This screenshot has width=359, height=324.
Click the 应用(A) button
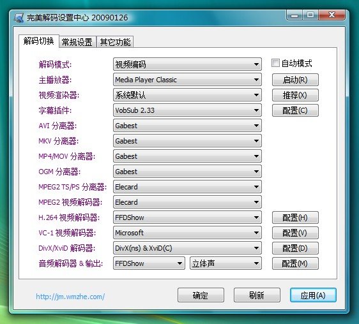(313, 295)
